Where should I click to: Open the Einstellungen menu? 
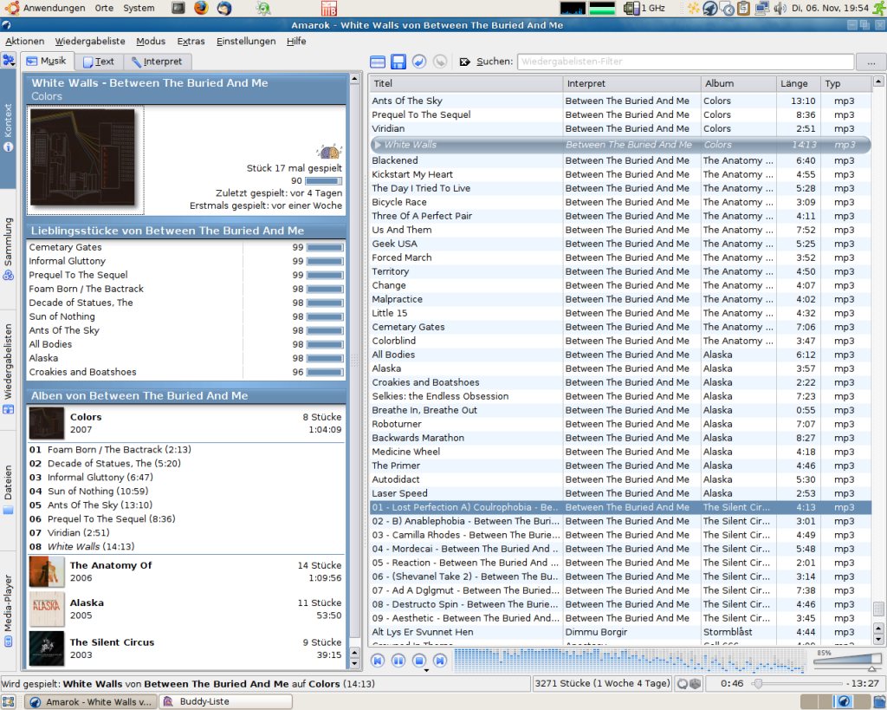point(246,42)
